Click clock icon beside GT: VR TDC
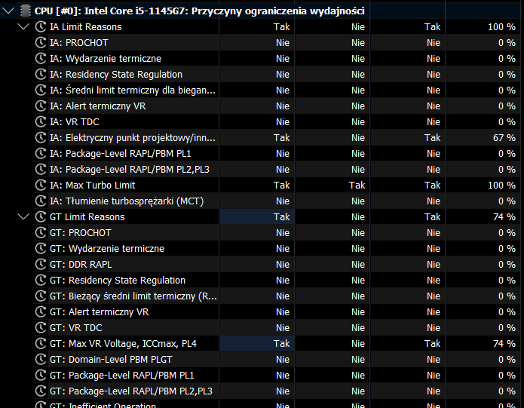524x408 pixels. tap(41, 328)
